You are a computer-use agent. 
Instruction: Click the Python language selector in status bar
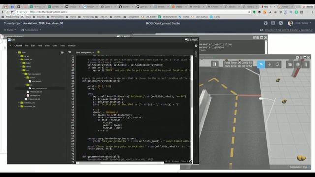click(175, 161)
